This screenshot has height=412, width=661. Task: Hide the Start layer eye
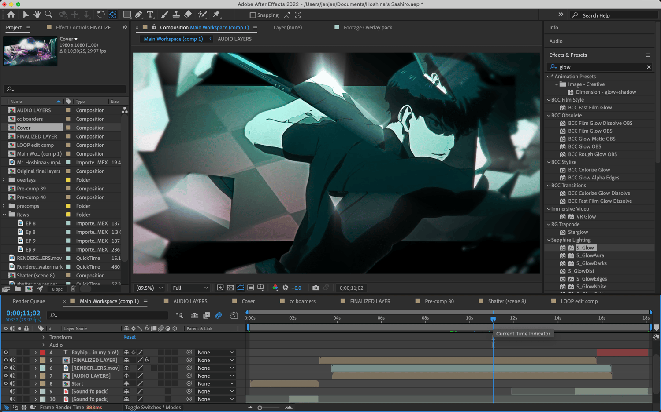[6, 384]
